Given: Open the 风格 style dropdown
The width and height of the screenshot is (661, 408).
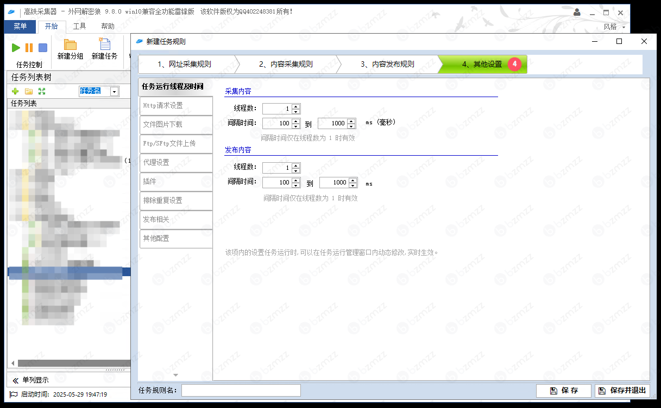Looking at the screenshot, I should click(x=614, y=27).
